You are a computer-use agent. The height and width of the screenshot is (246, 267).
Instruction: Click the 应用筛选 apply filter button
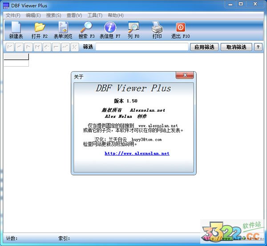tap(204, 47)
